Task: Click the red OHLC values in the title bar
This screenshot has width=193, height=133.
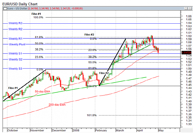Action: (x=55, y=9)
